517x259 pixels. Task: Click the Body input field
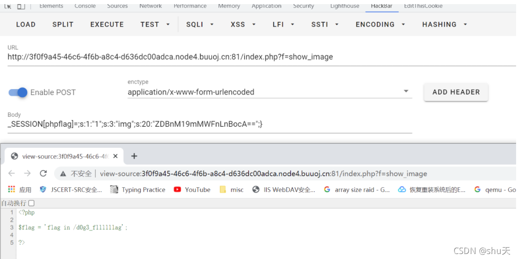click(x=210, y=124)
